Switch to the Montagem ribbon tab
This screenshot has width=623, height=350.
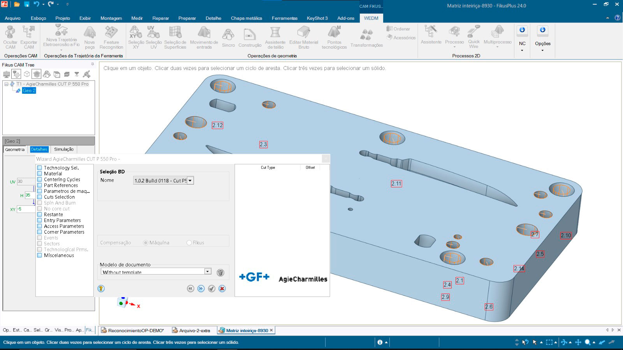point(111,18)
